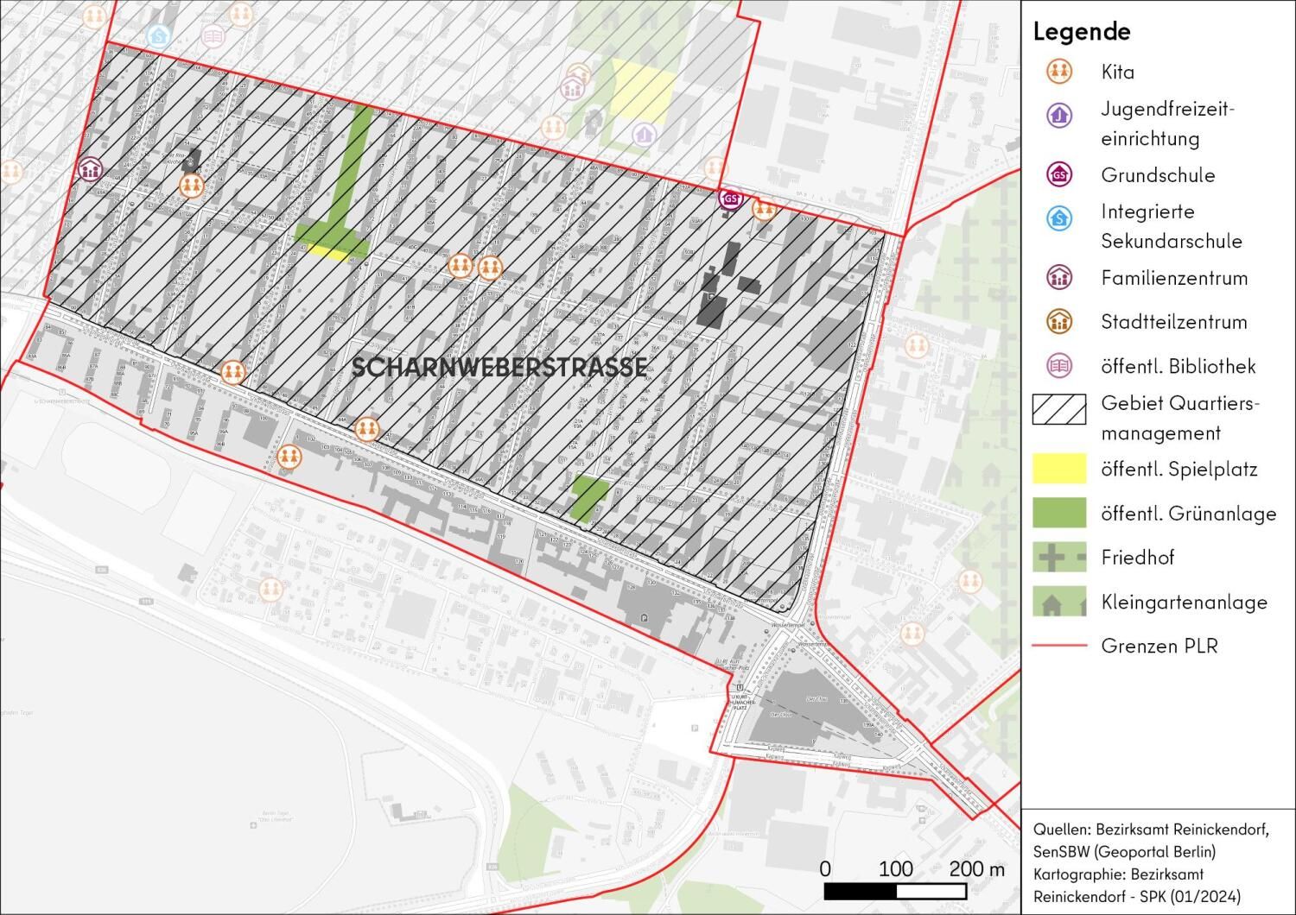
Task: Click the left Kita of the adjacent Kita pair
Action: pos(460,266)
